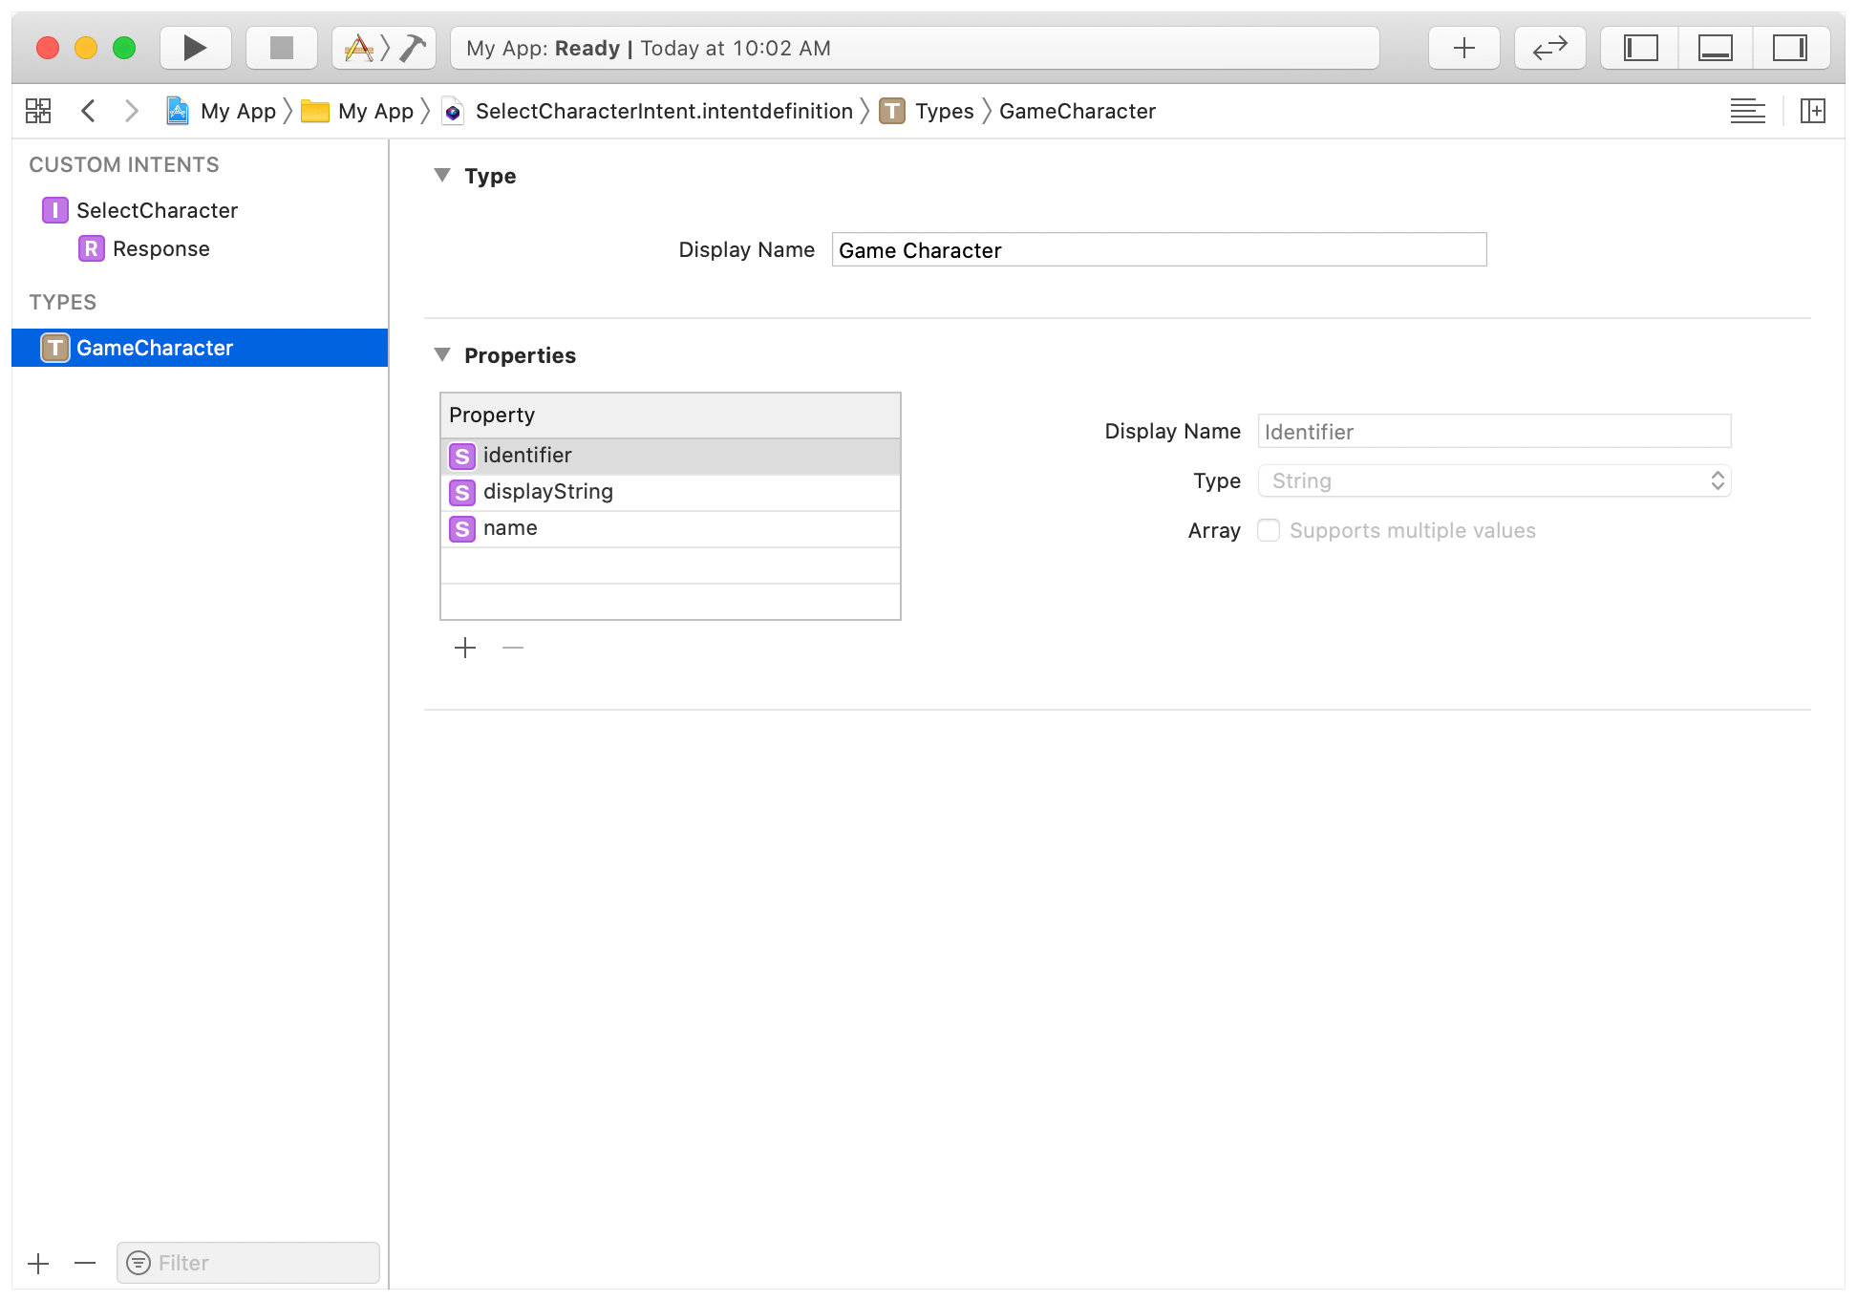Open the related items grid icon
1857x1301 pixels.
pos(38,111)
